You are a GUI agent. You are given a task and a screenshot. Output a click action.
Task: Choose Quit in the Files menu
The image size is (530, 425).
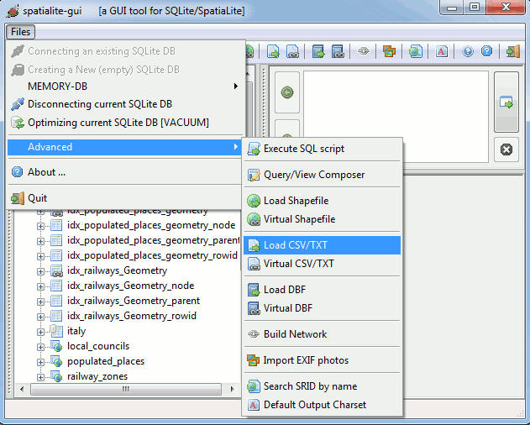click(124, 198)
